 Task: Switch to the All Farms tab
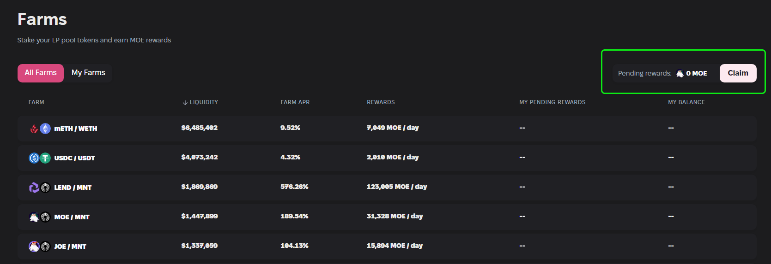tap(41, 73)
